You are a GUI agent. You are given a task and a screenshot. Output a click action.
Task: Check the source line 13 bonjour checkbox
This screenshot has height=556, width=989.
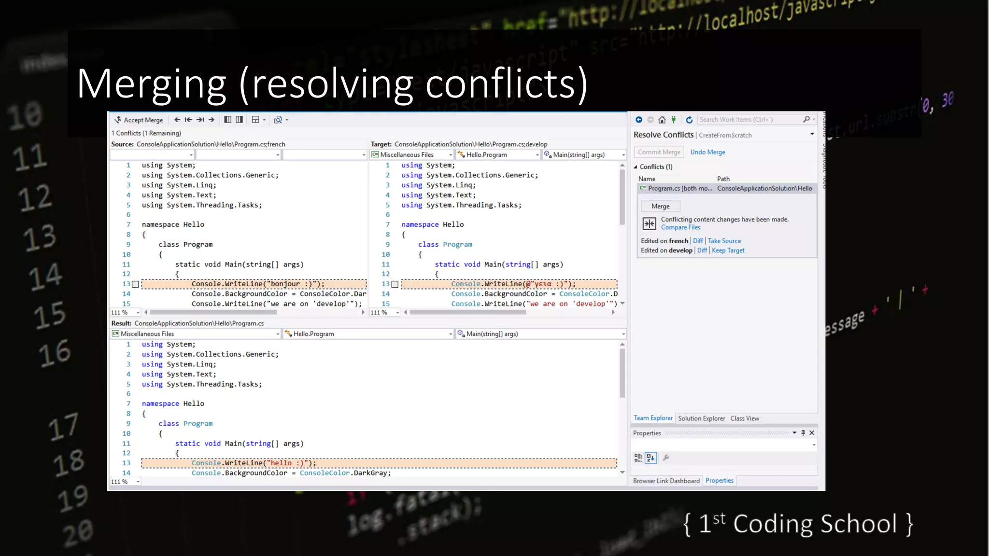pos(136,284)
